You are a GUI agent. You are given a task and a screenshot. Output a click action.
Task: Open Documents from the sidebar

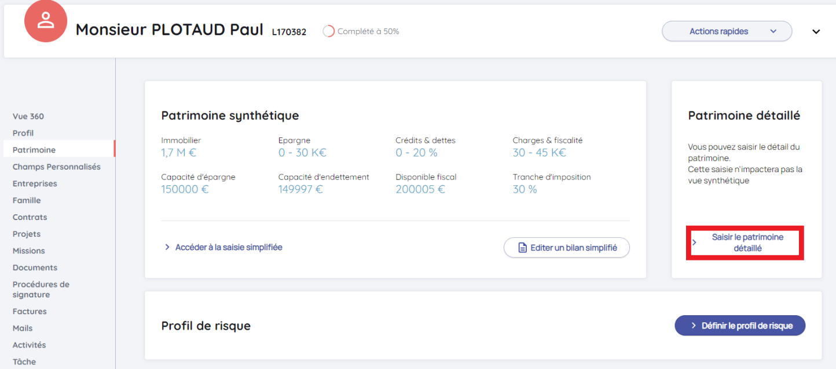click(x=35, y=267)
